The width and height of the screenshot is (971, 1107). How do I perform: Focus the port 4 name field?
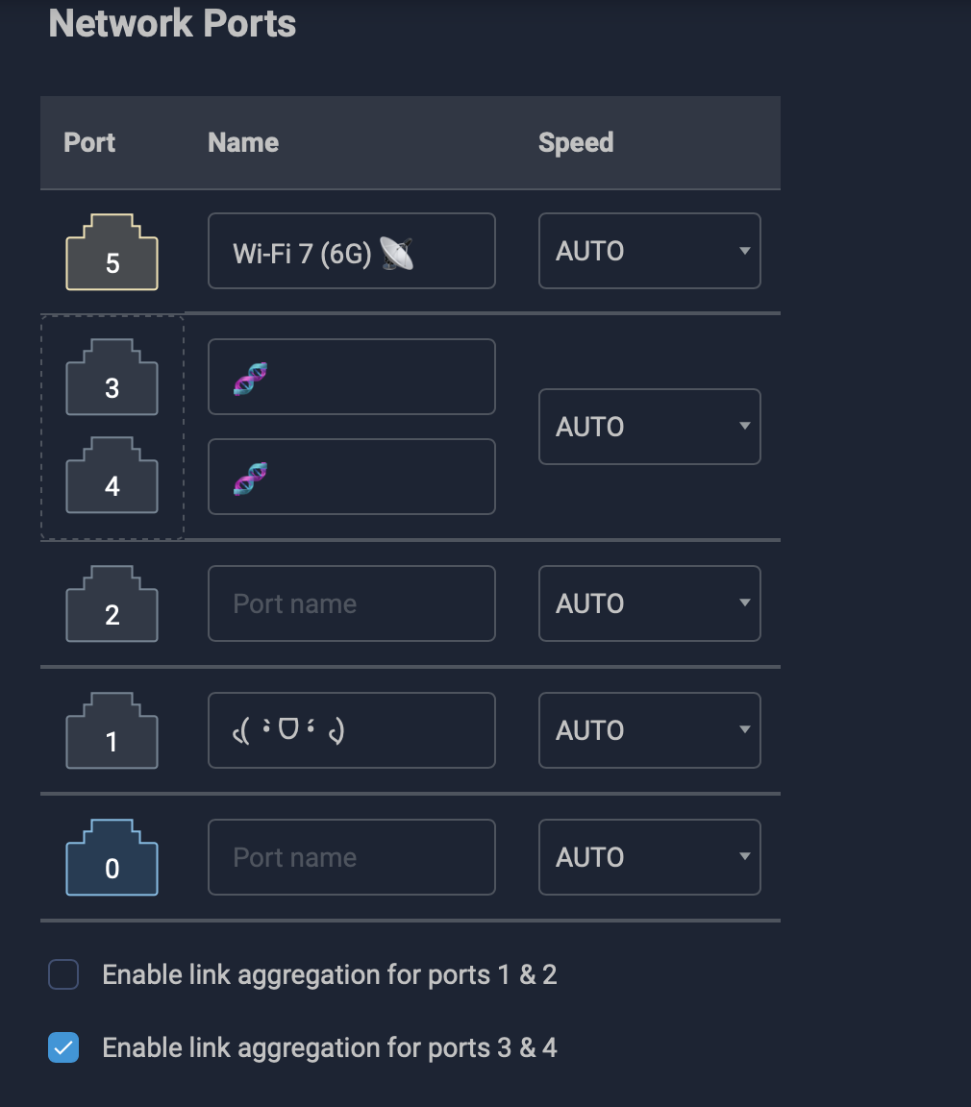351,477
